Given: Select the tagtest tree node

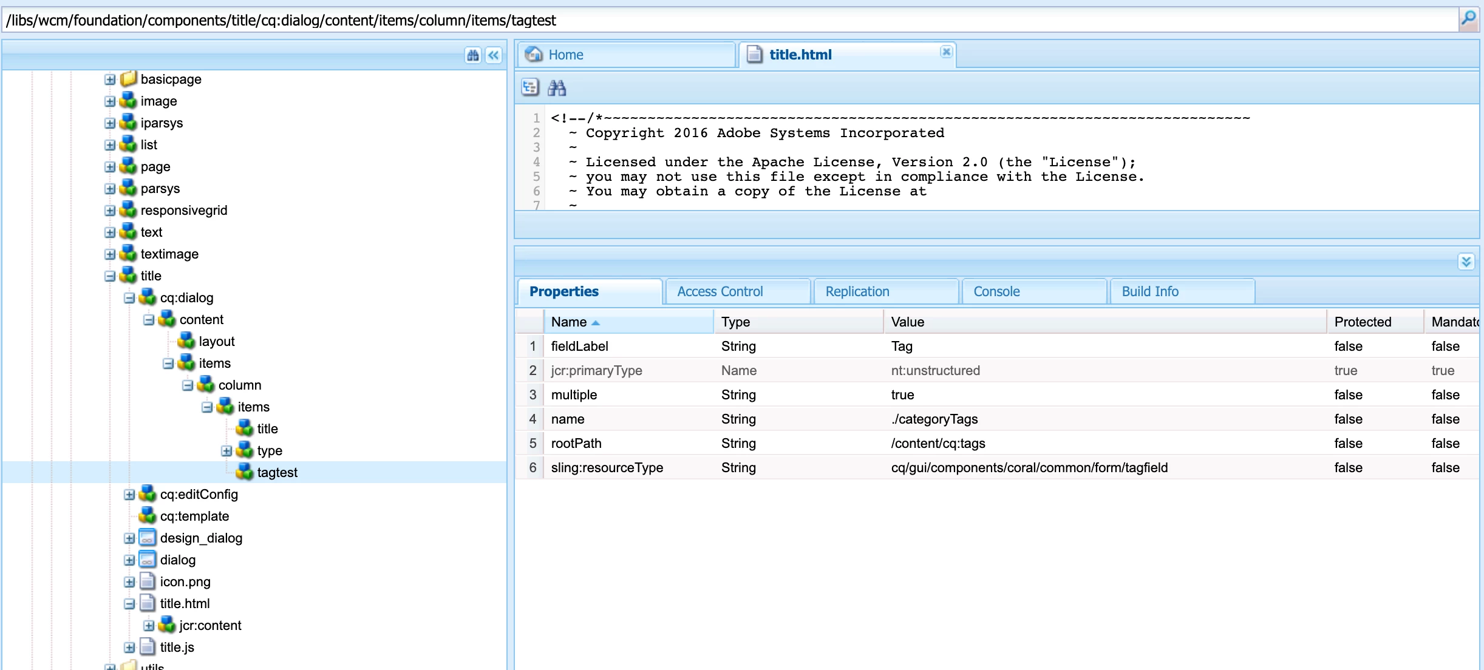Looking at the screenshot, I should click(x=277, y=472).
